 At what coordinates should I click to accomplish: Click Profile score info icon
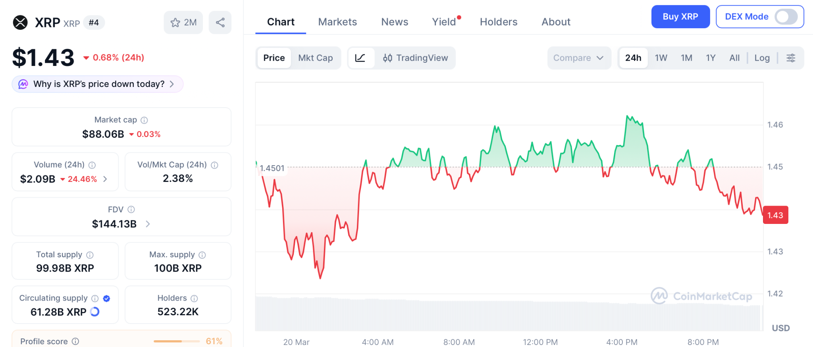pyautogui.click(x=75, y=341)
